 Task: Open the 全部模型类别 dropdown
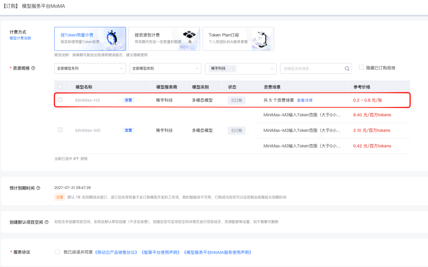coord(165,68)
